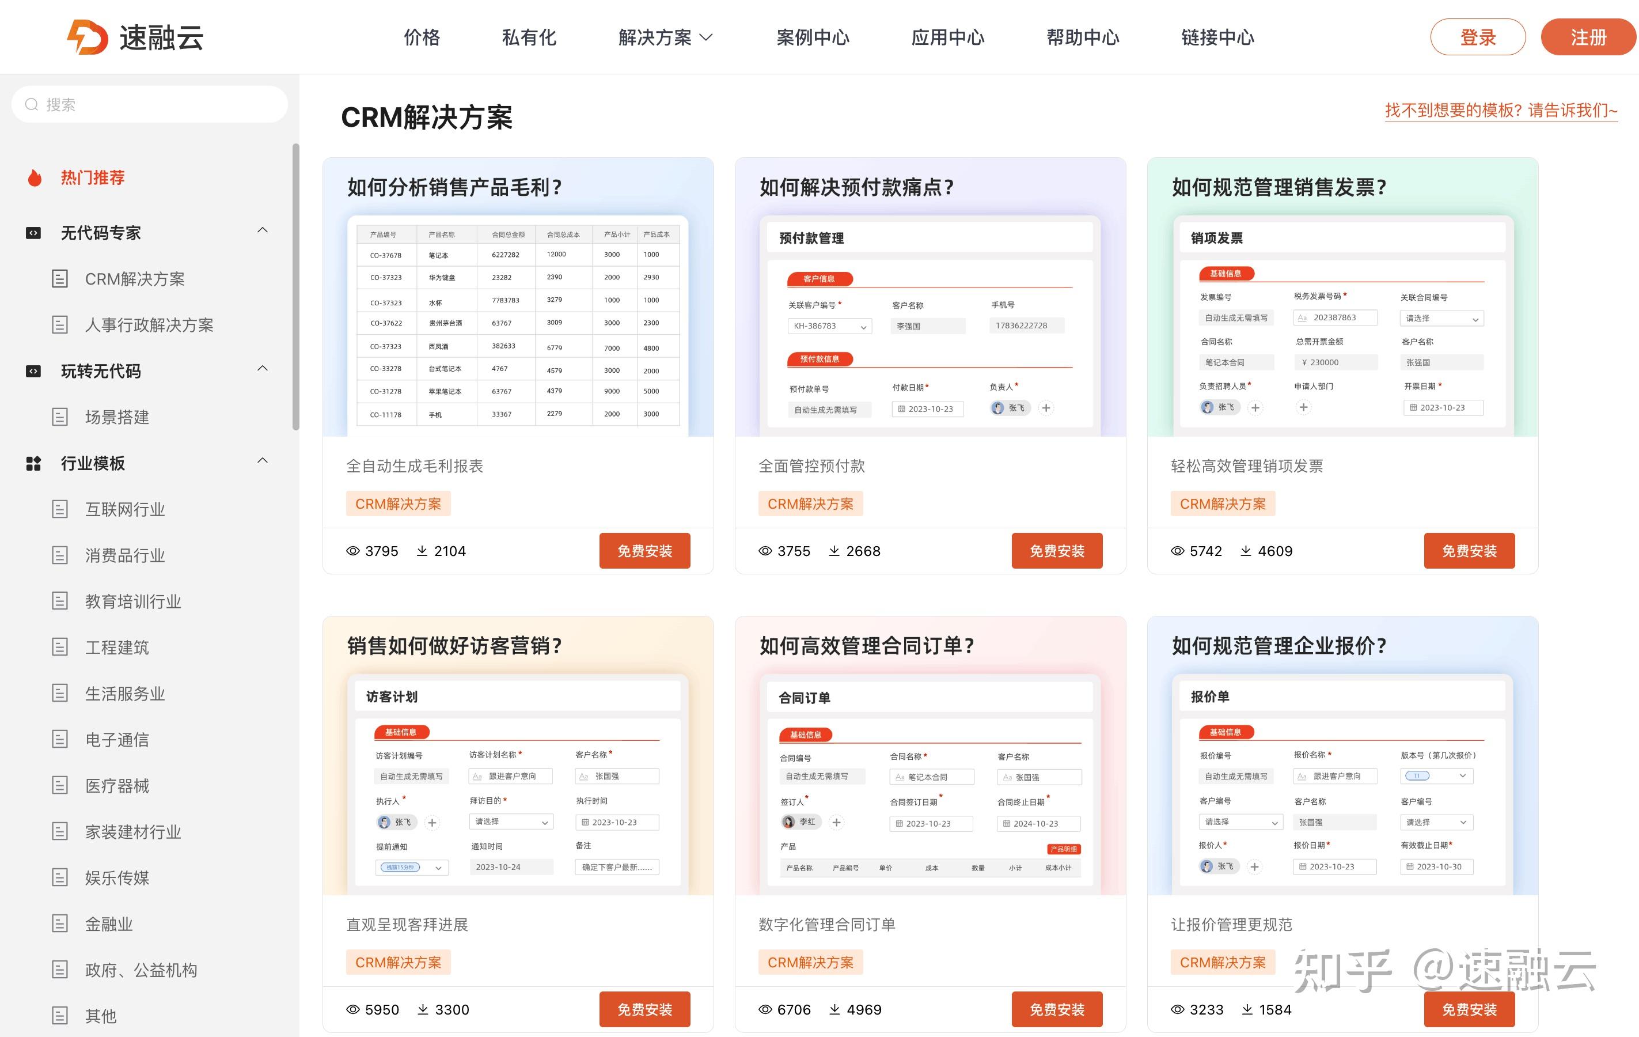Collapse the 无代码专家 section
Viewport: 1639px width, 1037px height.
click(263, 230)
